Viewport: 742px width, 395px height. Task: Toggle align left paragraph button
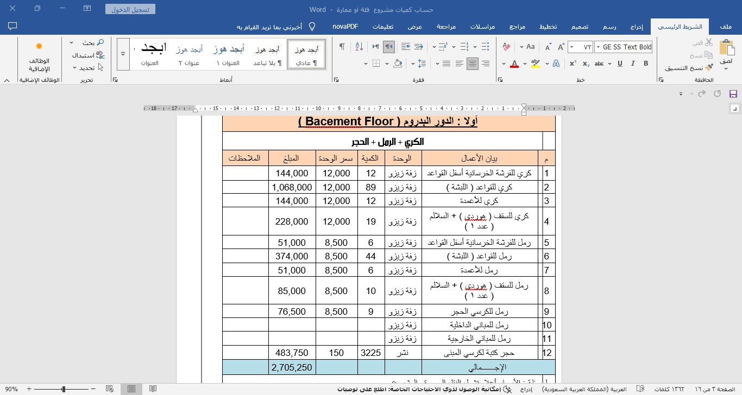pyautogui.click(x=460, y=63)
